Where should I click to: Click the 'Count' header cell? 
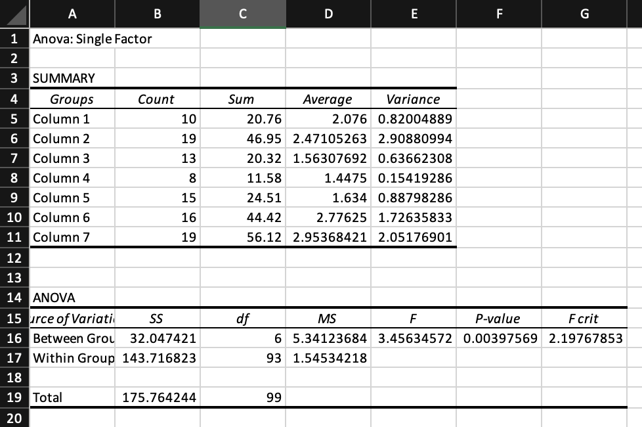coord(158,99)
